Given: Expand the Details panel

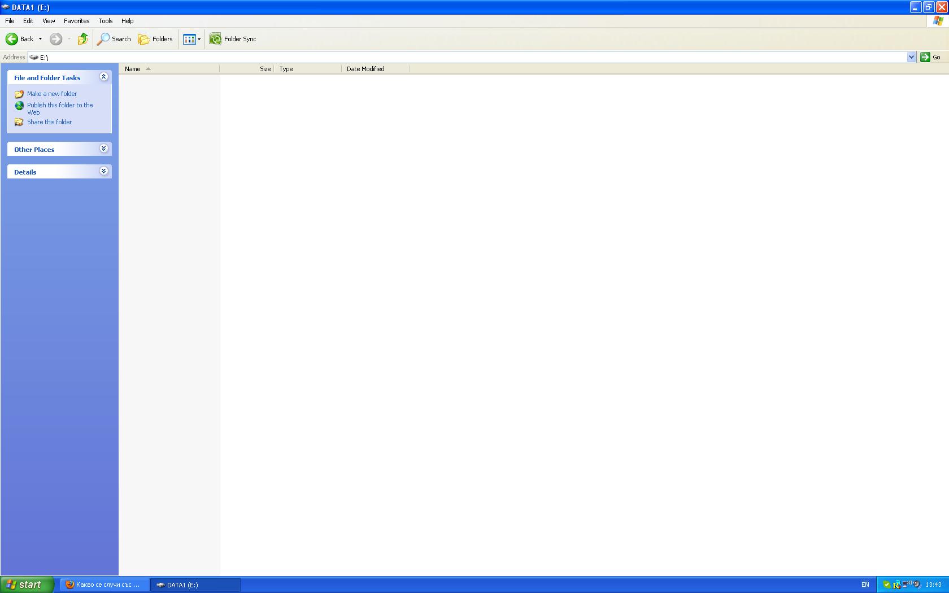Looking at the screenshot, I should [103, 171].
